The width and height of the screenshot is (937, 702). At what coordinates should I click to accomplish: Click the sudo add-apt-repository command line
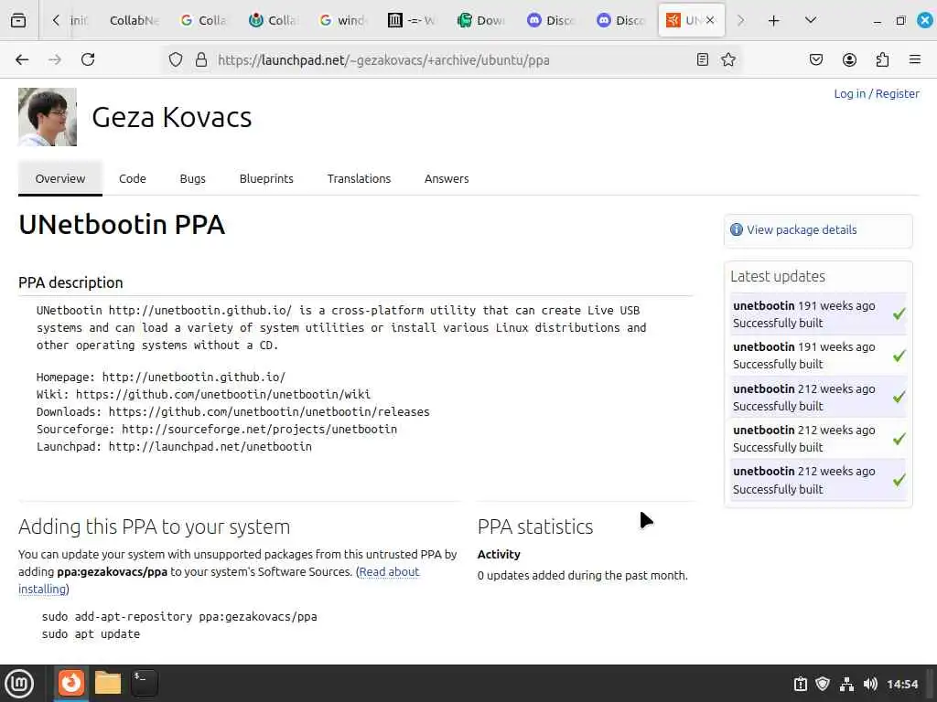[179, 617]
